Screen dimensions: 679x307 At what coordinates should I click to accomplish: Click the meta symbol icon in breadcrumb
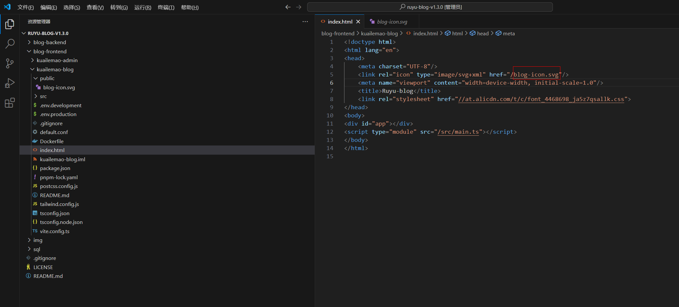(498, 33)
